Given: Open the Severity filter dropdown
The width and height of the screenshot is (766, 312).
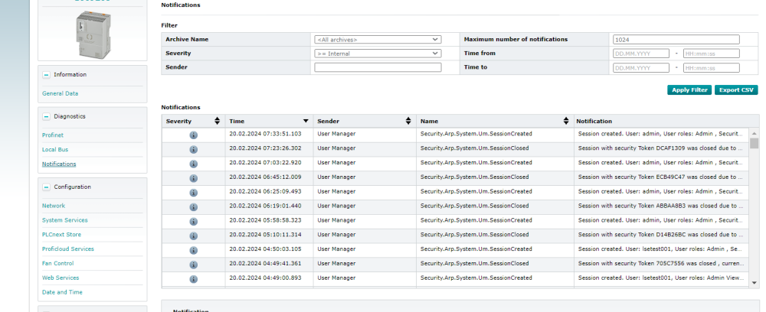Looking at the screenshot, I should (378, 54).
